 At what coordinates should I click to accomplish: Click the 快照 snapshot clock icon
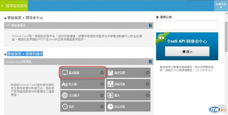pos(65,106)
